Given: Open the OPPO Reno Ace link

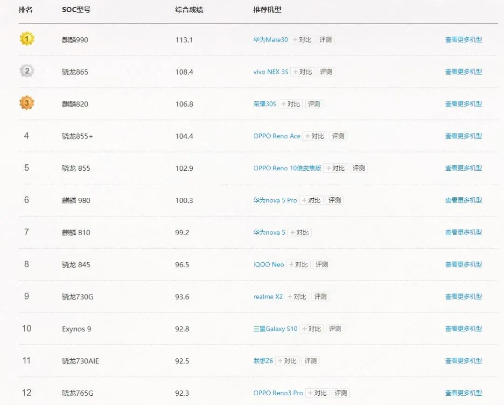Looking at the screenshot, I should [x=277, y=136].
